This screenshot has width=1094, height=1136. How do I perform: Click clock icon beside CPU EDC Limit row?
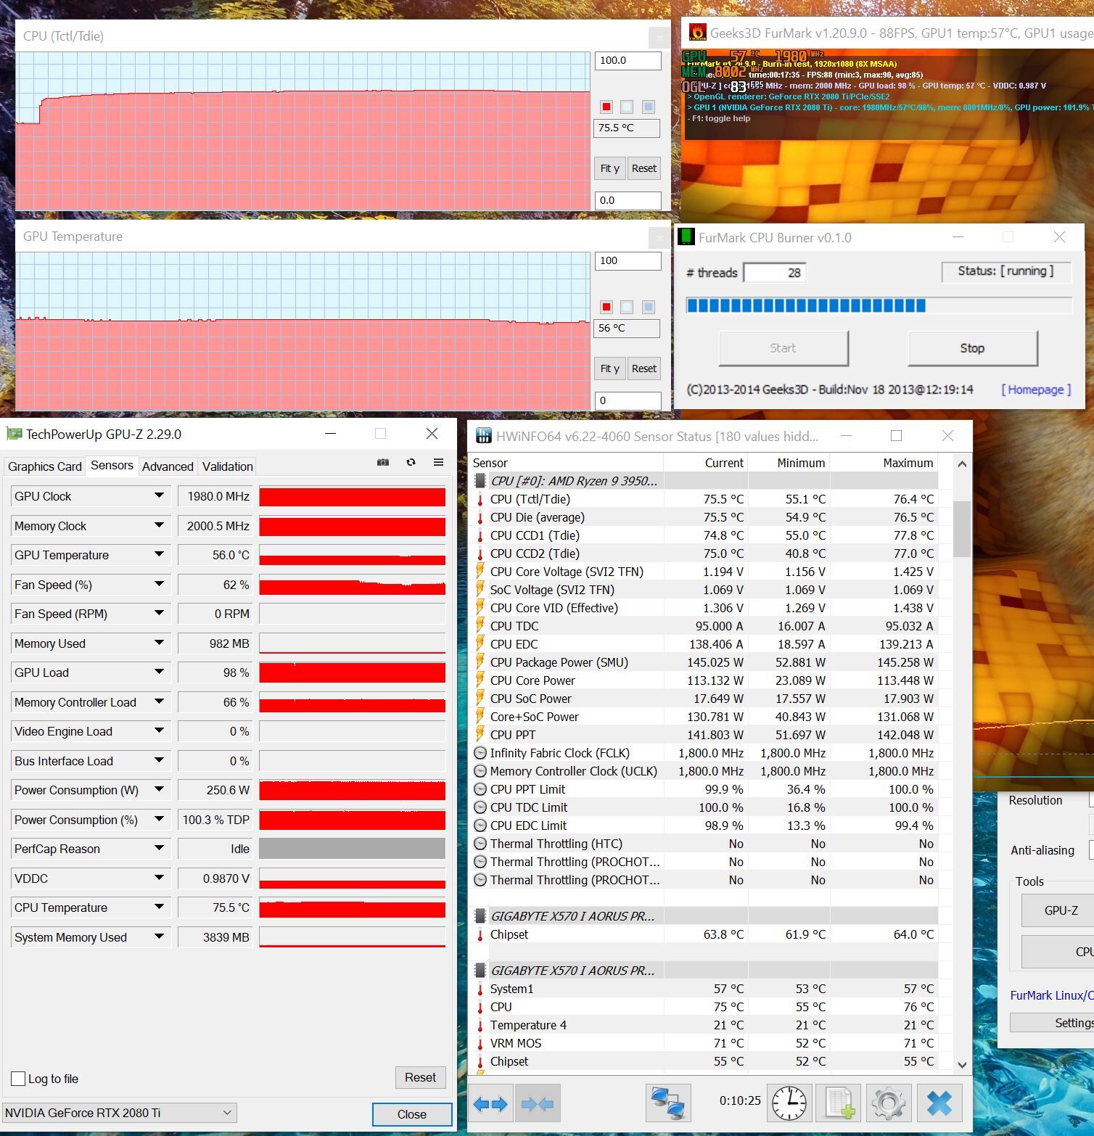pyautogui.click(x=480, y=826)
